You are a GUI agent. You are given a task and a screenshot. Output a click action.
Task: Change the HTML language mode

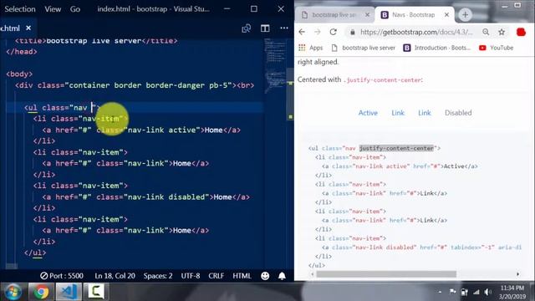(242, 276)
